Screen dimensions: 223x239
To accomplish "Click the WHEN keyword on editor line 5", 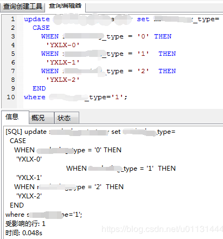I will [50, 54].
